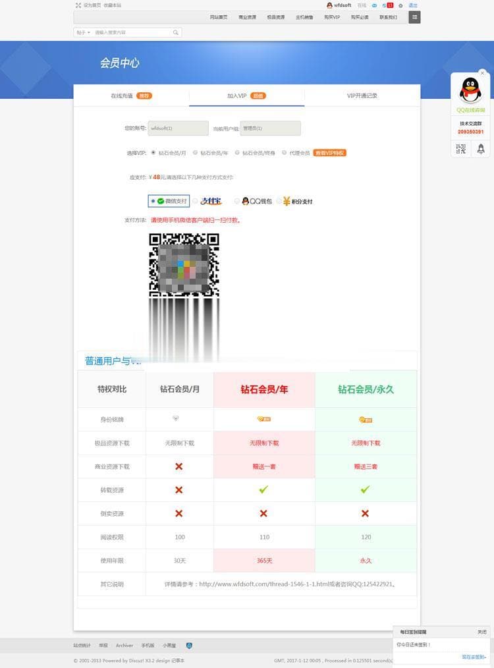The height and width of the screenshot is (668, 494).
Task: Select 代理会员 radio option
Action: click(x=284, y=153)
